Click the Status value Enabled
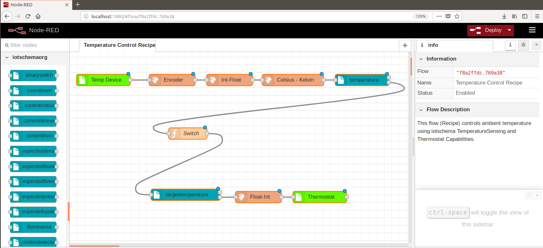 point(465,93)
